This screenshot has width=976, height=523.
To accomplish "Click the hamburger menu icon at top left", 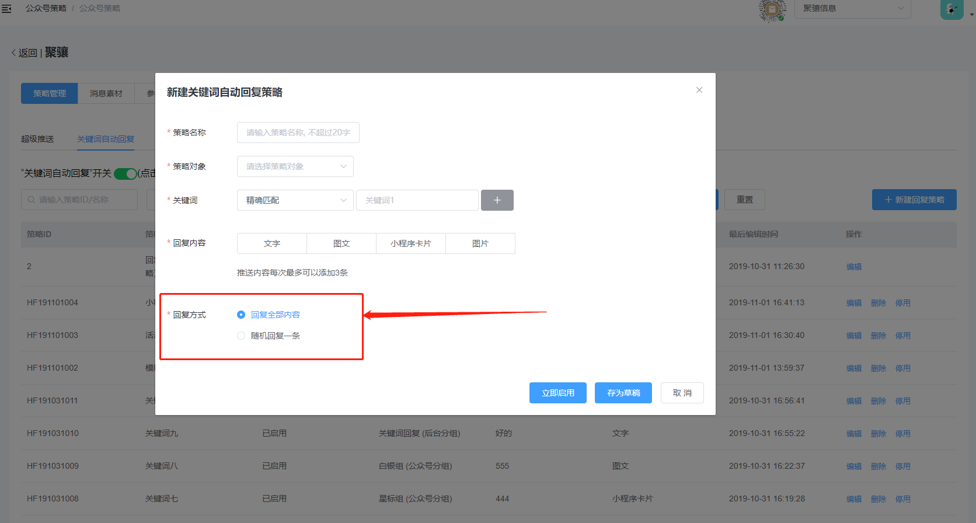I will pyautogui.click(x=6, y=9).
